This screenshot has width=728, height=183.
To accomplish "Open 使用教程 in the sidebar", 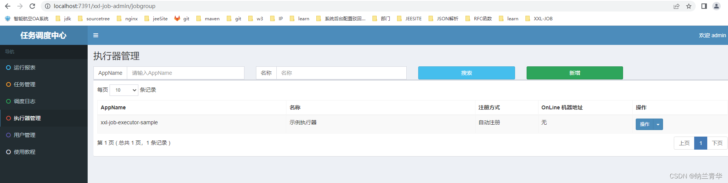I will (44, 152).
